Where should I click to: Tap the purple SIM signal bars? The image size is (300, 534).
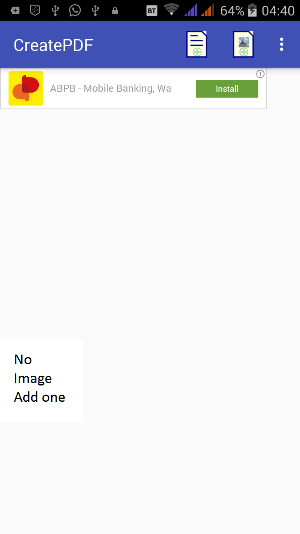(x=190, y=10)
